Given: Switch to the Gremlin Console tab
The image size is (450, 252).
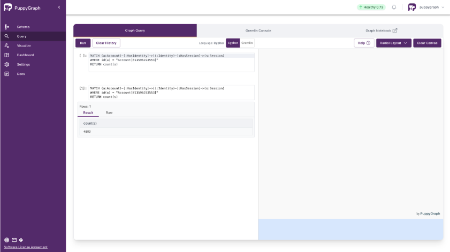Looking at the screenshot, I should (258, 30).
